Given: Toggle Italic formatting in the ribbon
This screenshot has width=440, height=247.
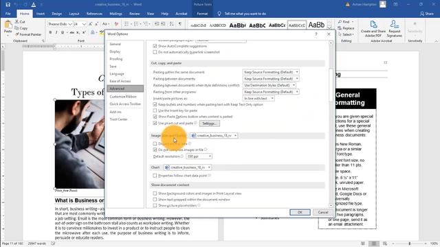Looking at the screenshot, I should coord(56,32).
